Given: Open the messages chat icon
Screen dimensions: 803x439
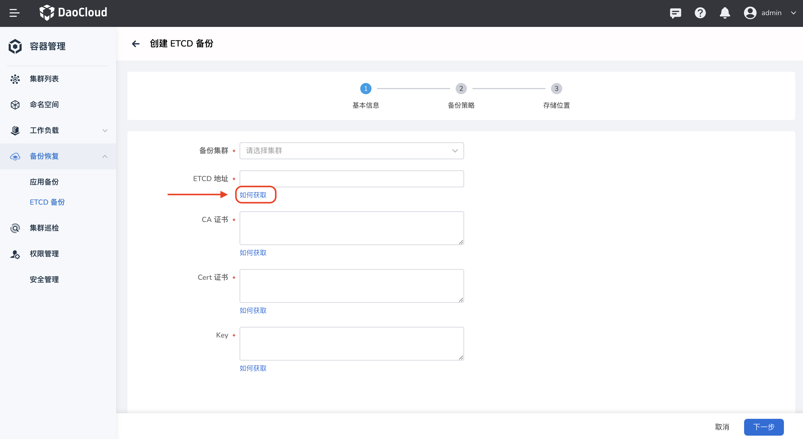Looking at the screenshot, I should coord(675,13).
